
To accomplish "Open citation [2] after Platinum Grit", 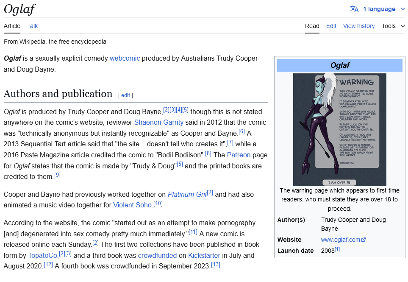I will click(210, 193).
